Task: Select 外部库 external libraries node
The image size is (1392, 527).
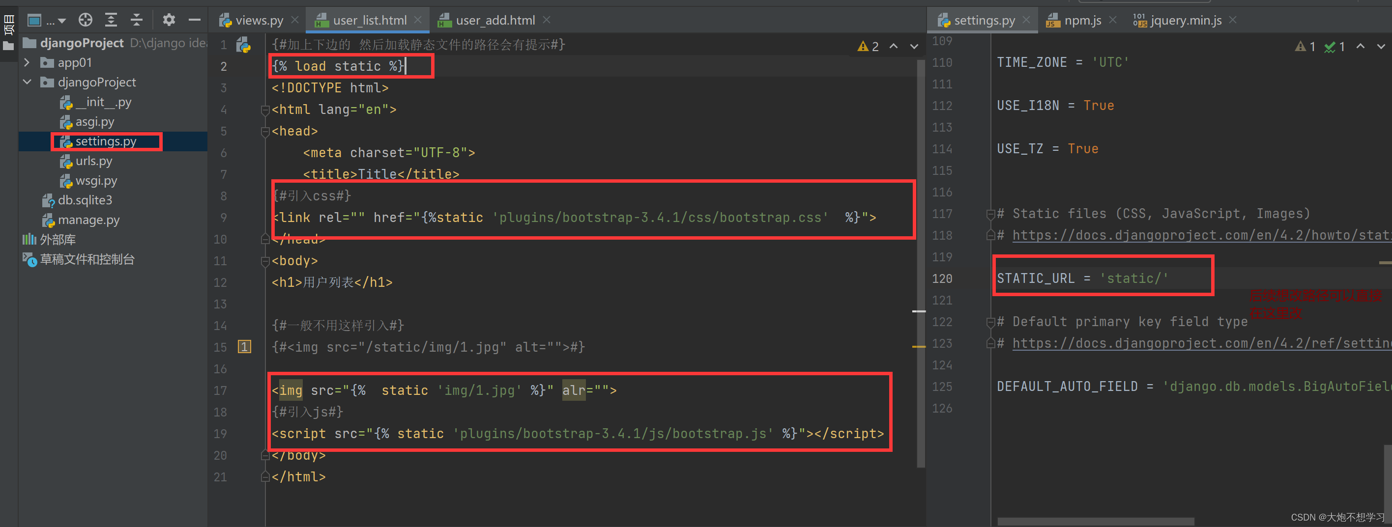Action: click(x=49, y=239)
